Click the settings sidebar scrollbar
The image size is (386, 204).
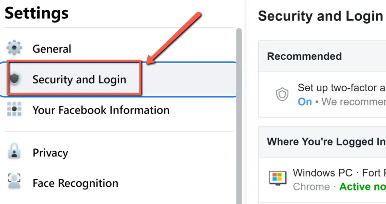(x=239, y=116)
